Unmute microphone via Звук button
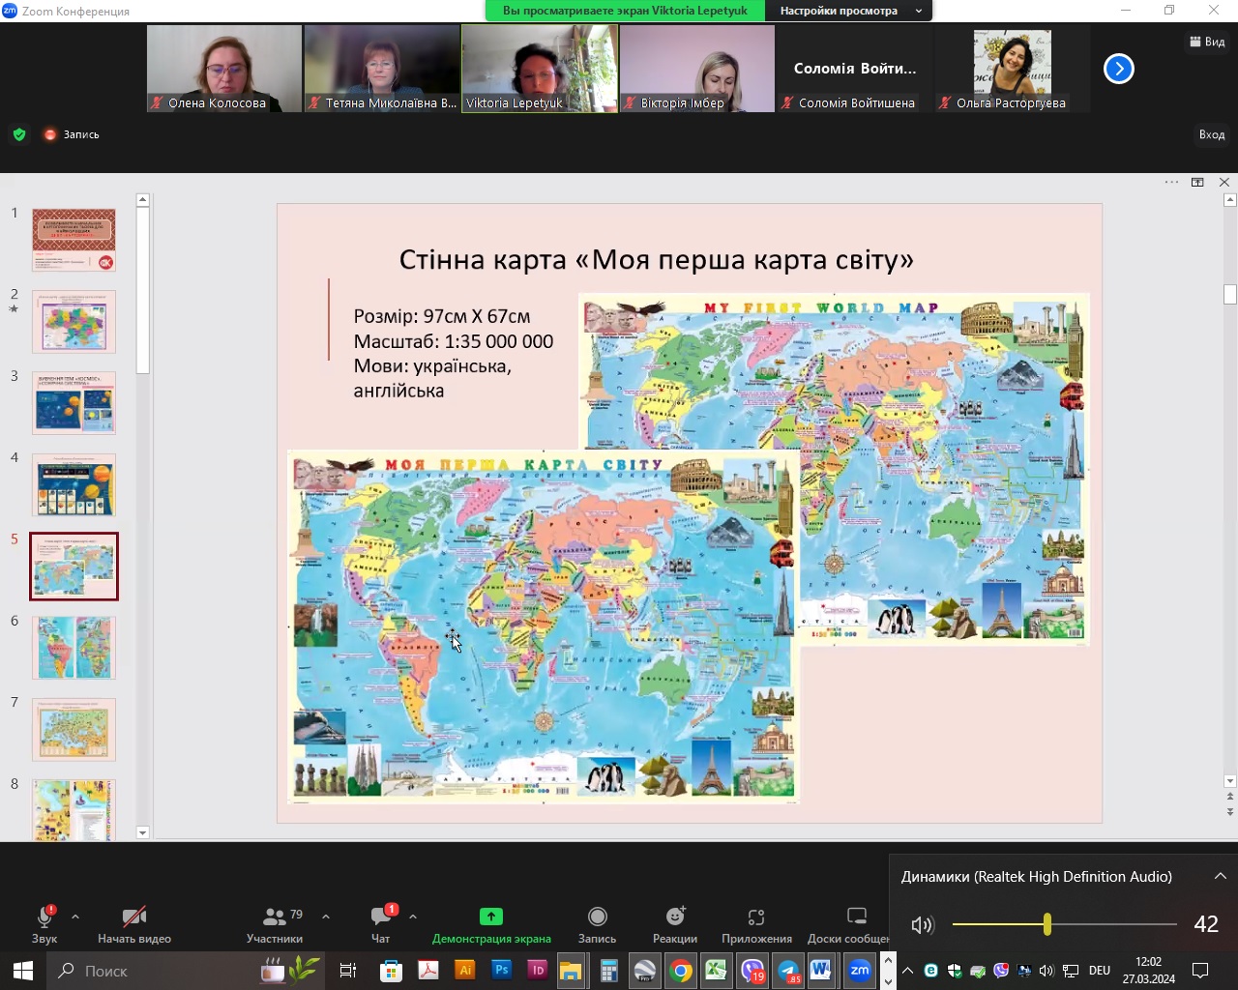 point(44,924)
